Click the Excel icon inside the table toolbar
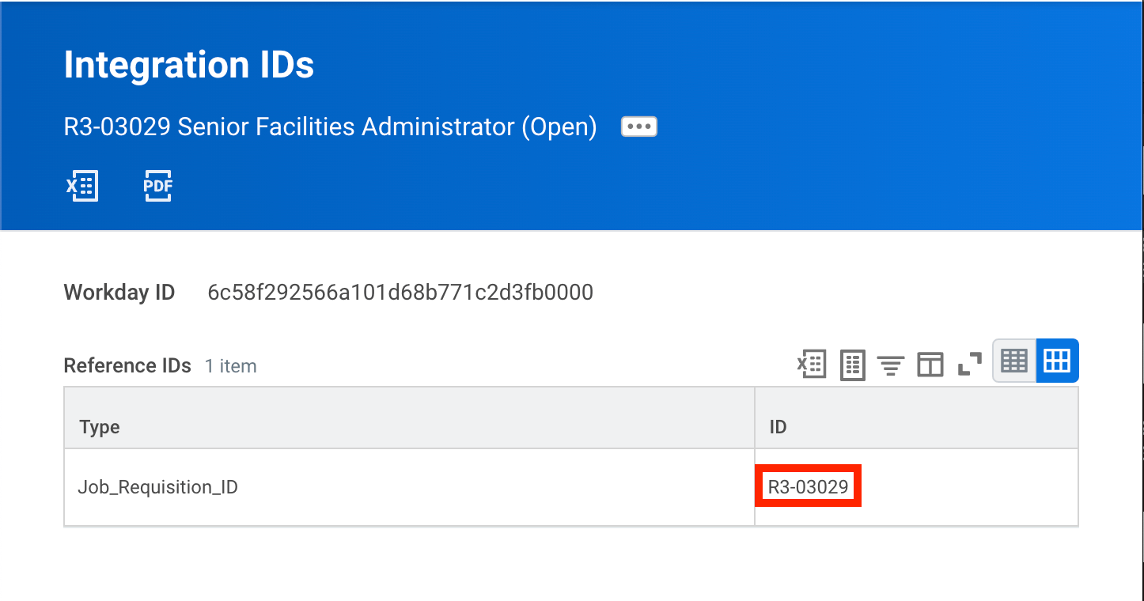Screen dimensions: 1144x601 click(810, 364)
